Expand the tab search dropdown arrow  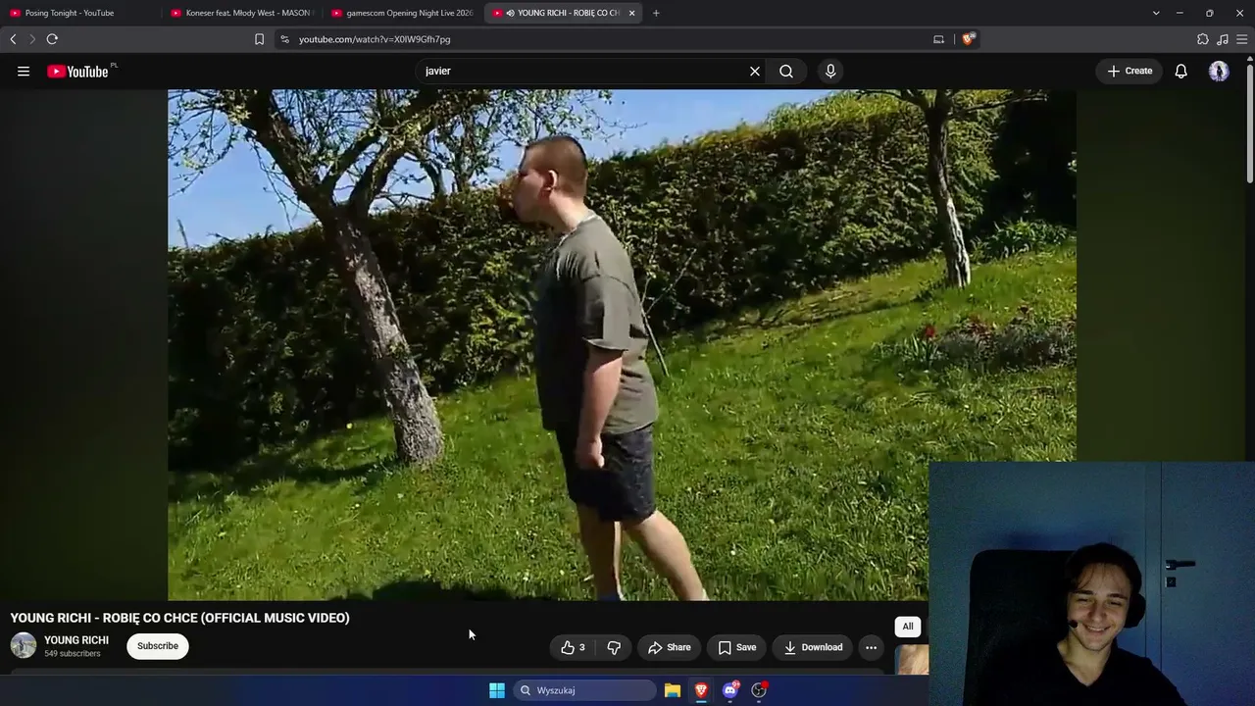1156,13
